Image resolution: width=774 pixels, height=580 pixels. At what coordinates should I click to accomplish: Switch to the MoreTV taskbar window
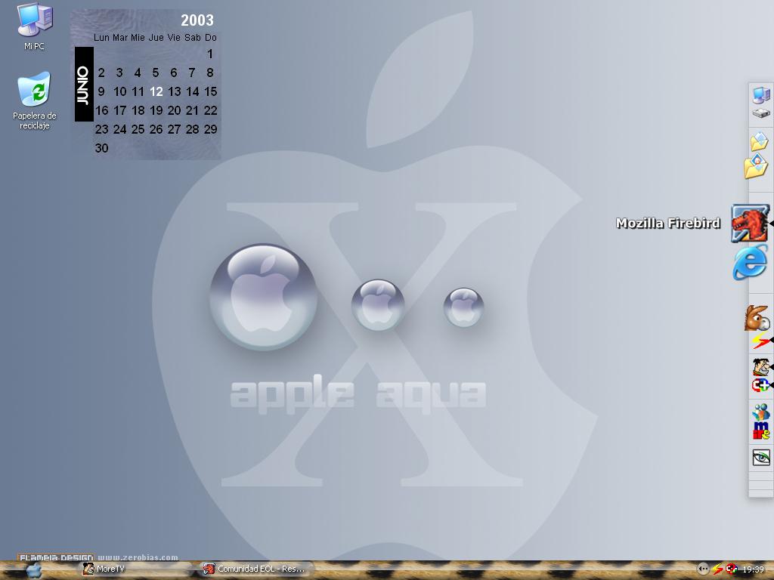coord(136,569)
